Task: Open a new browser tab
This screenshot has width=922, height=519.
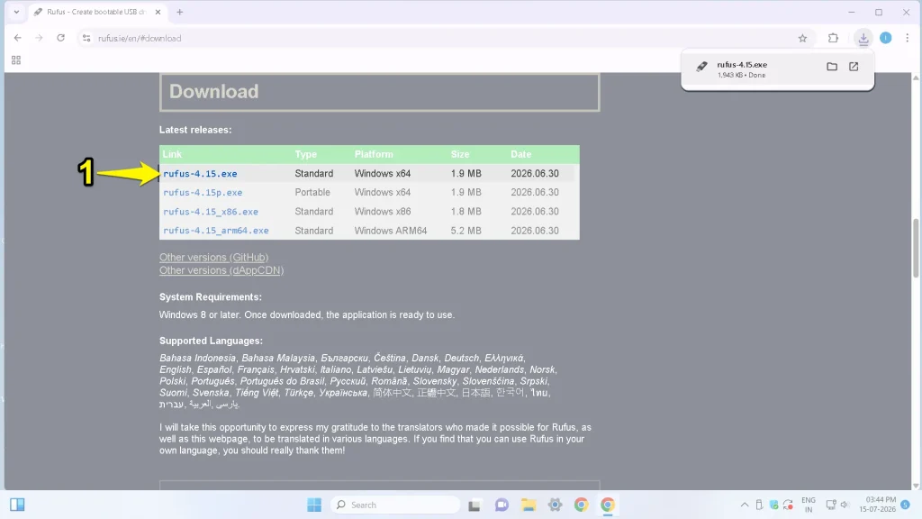Action: click(180, 12)
